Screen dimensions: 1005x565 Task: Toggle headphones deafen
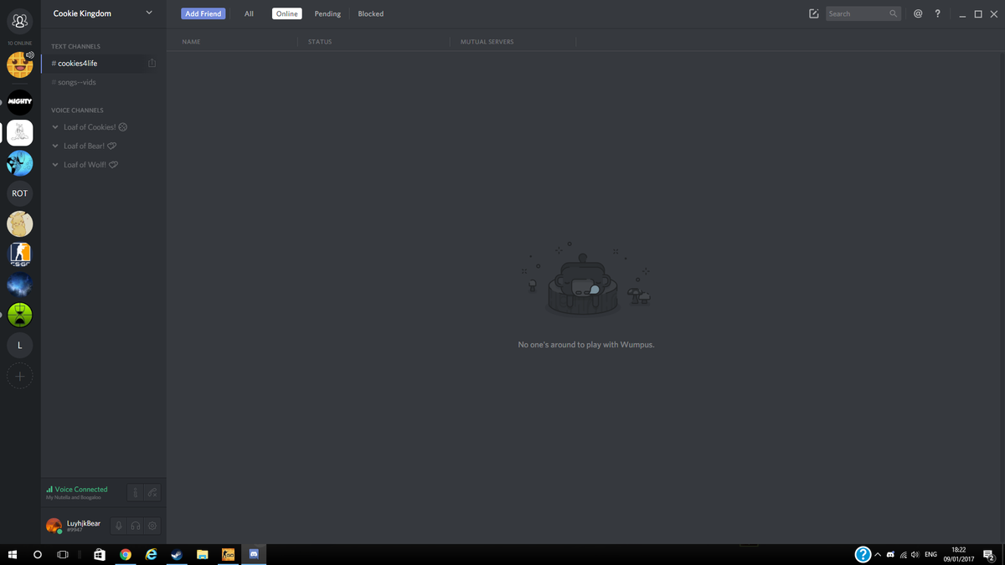click(x=136, y=526)
